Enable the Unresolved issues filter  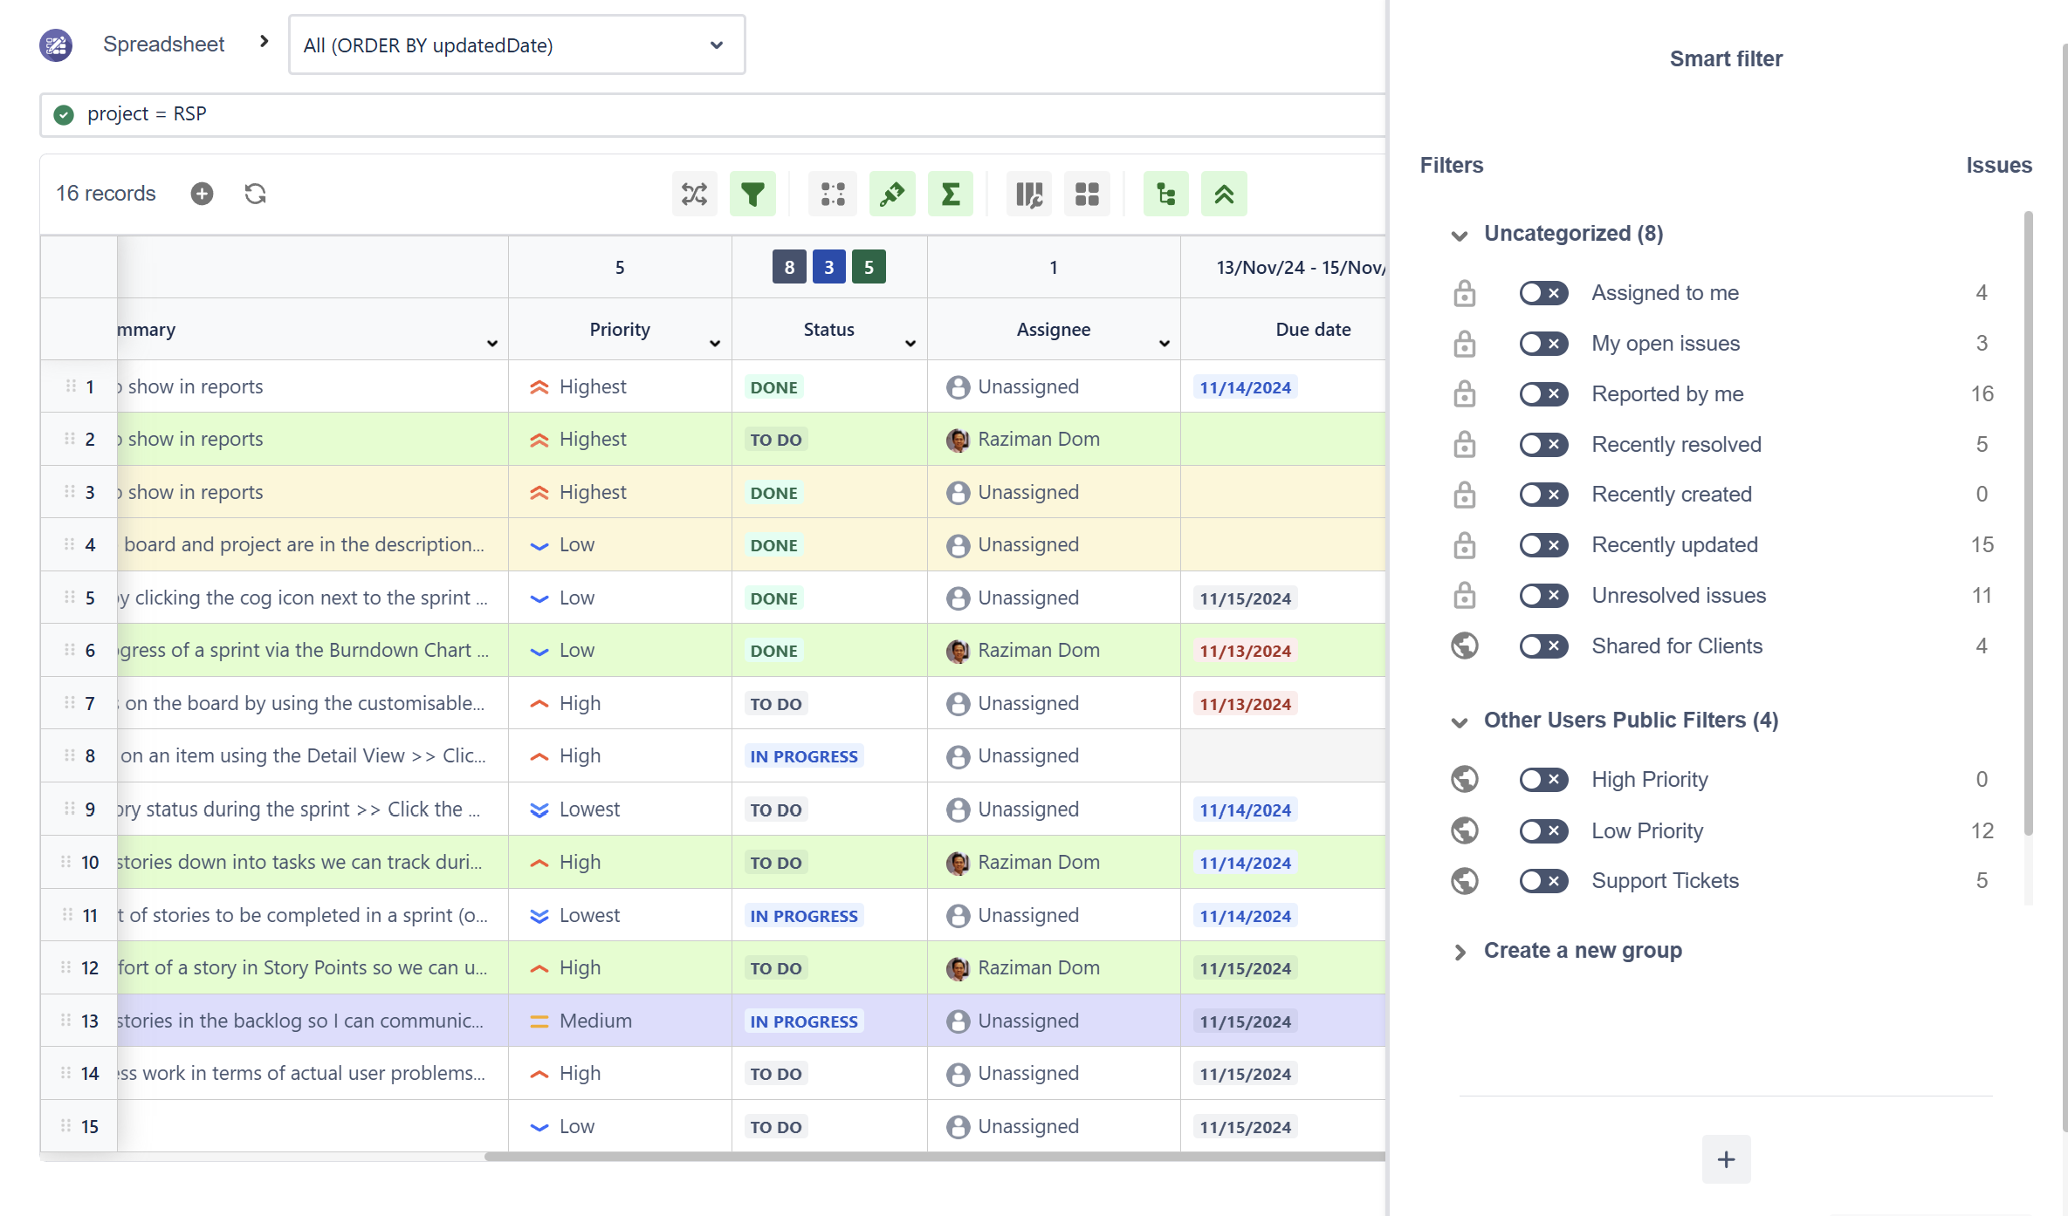[x=1542, y=596]
